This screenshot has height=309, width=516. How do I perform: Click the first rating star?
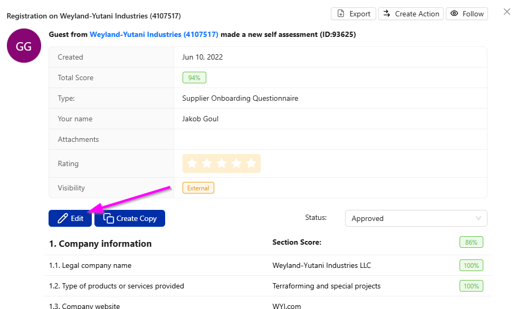(192, 163)
